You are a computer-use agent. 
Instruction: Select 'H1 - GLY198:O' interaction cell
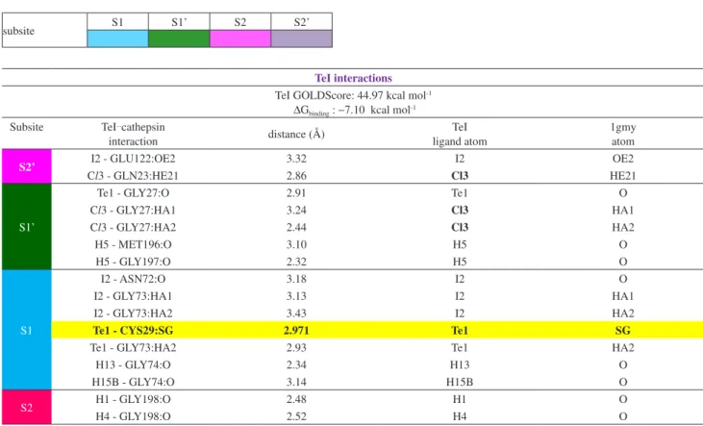133,399
